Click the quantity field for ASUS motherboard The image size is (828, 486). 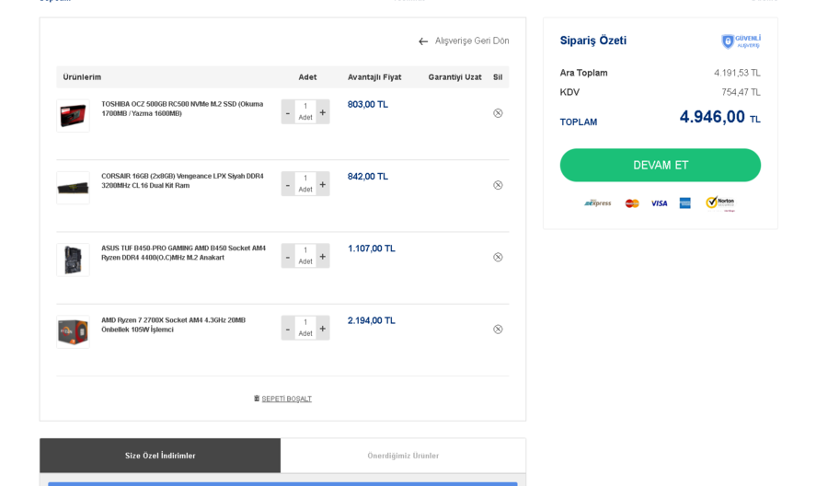click(x=305, y=250)
